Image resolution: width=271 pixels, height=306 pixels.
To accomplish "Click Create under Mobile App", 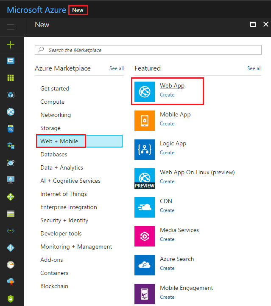I will pos(167,124).
